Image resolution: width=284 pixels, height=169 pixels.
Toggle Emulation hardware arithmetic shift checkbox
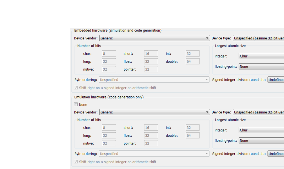(76, 162)
